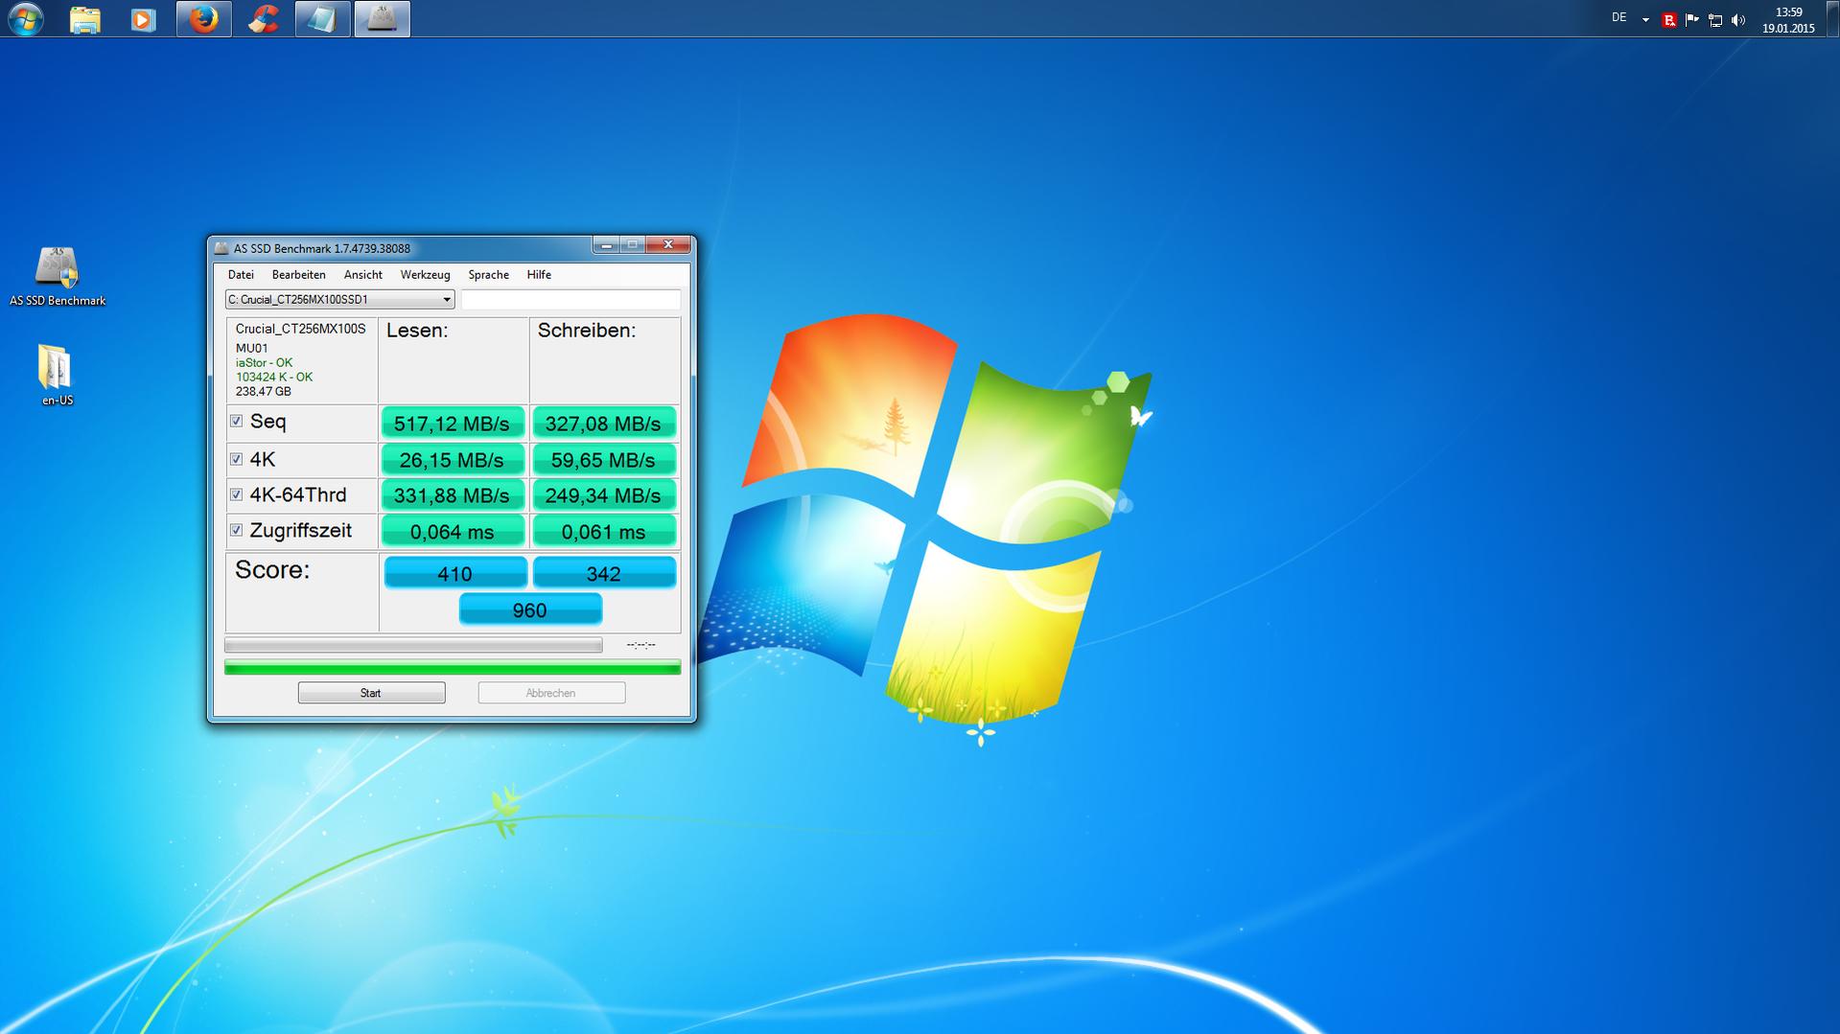
Task: Open the Bearbeiten menu
Action: pos(298,274)
